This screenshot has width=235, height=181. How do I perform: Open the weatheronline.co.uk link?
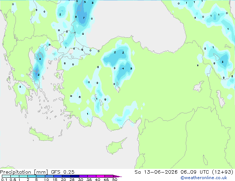pos(204,178)
